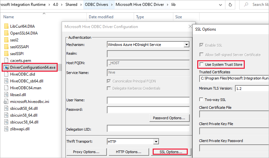Expand chevron after 4.0 breadcrumb
Viewport: 269px width, 158px height.
[62, 5]
